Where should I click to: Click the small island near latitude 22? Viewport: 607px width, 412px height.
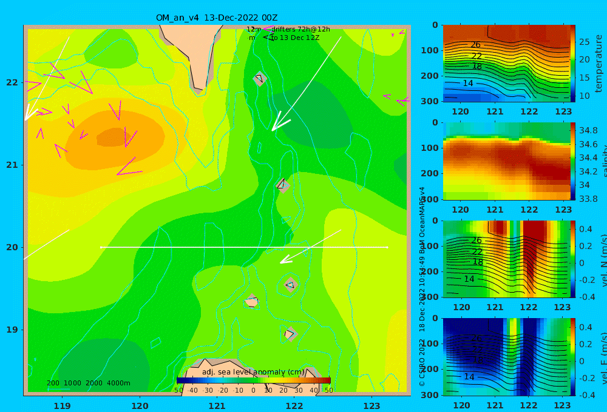pyautogui.click(x=260, y=79)
